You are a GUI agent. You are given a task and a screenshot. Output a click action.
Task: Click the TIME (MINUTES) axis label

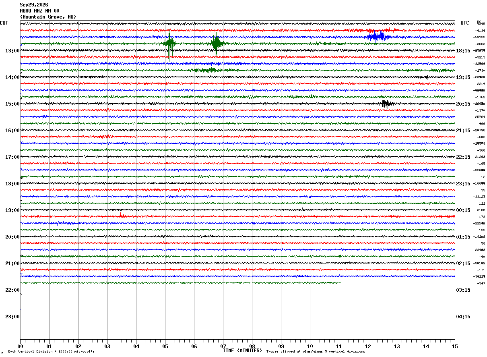(242, 351)
